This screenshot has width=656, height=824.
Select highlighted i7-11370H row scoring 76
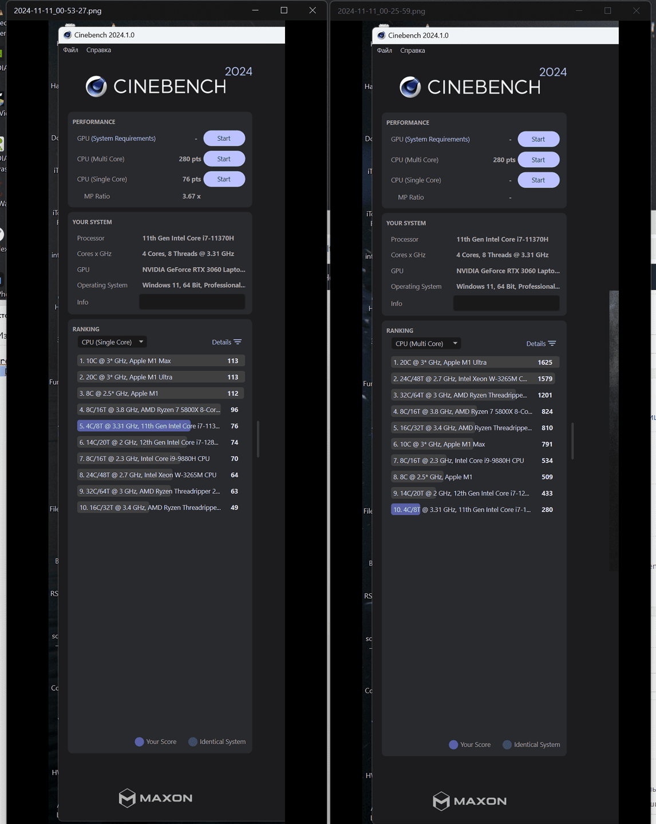click(161, 426)
